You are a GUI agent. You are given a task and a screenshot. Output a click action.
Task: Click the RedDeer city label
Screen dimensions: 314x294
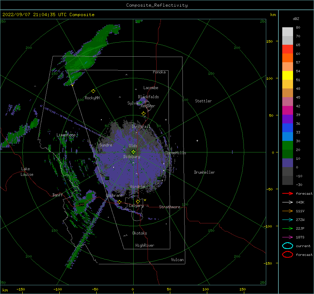pos(148,106)
